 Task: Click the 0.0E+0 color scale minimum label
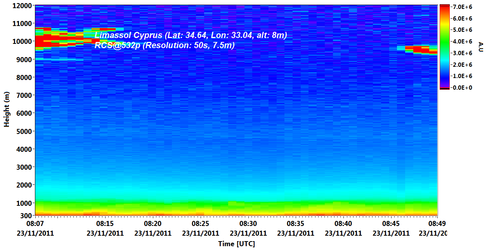[463, 88]
